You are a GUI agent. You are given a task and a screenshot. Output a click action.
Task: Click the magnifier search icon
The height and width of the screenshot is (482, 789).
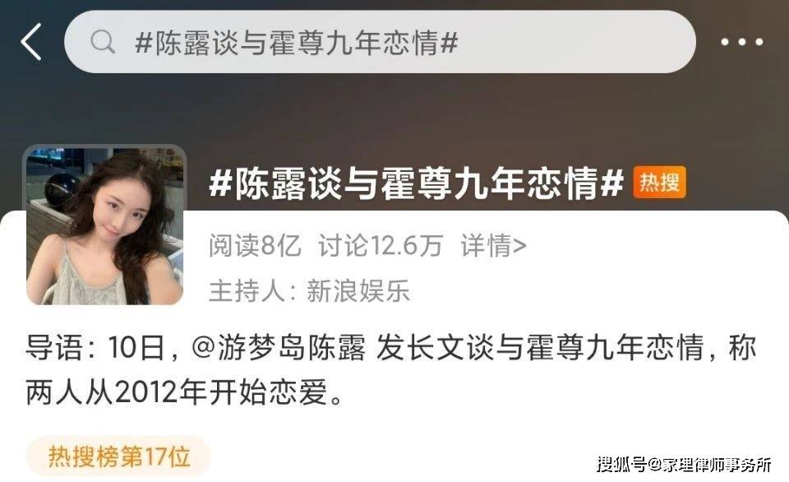point(103,42)
